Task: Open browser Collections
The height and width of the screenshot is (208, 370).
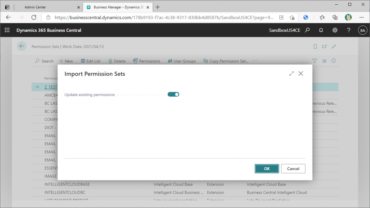Action: [335, 17]
